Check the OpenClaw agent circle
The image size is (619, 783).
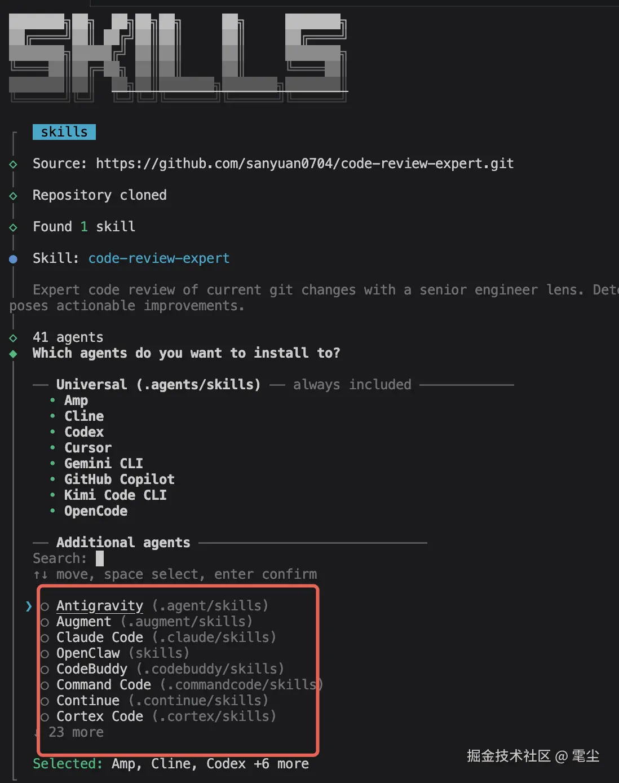click(x=45, y=654)
